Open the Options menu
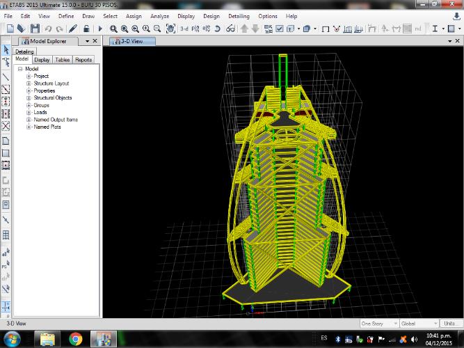The height and width of the screenshot is (348, 464). 268,16
